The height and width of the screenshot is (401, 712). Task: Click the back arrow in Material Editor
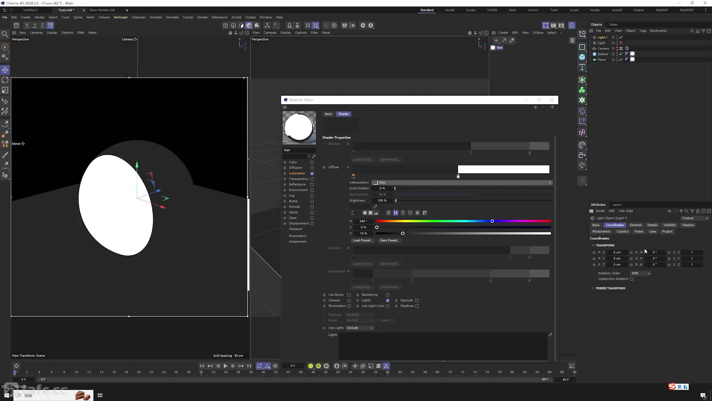point(536,107)
